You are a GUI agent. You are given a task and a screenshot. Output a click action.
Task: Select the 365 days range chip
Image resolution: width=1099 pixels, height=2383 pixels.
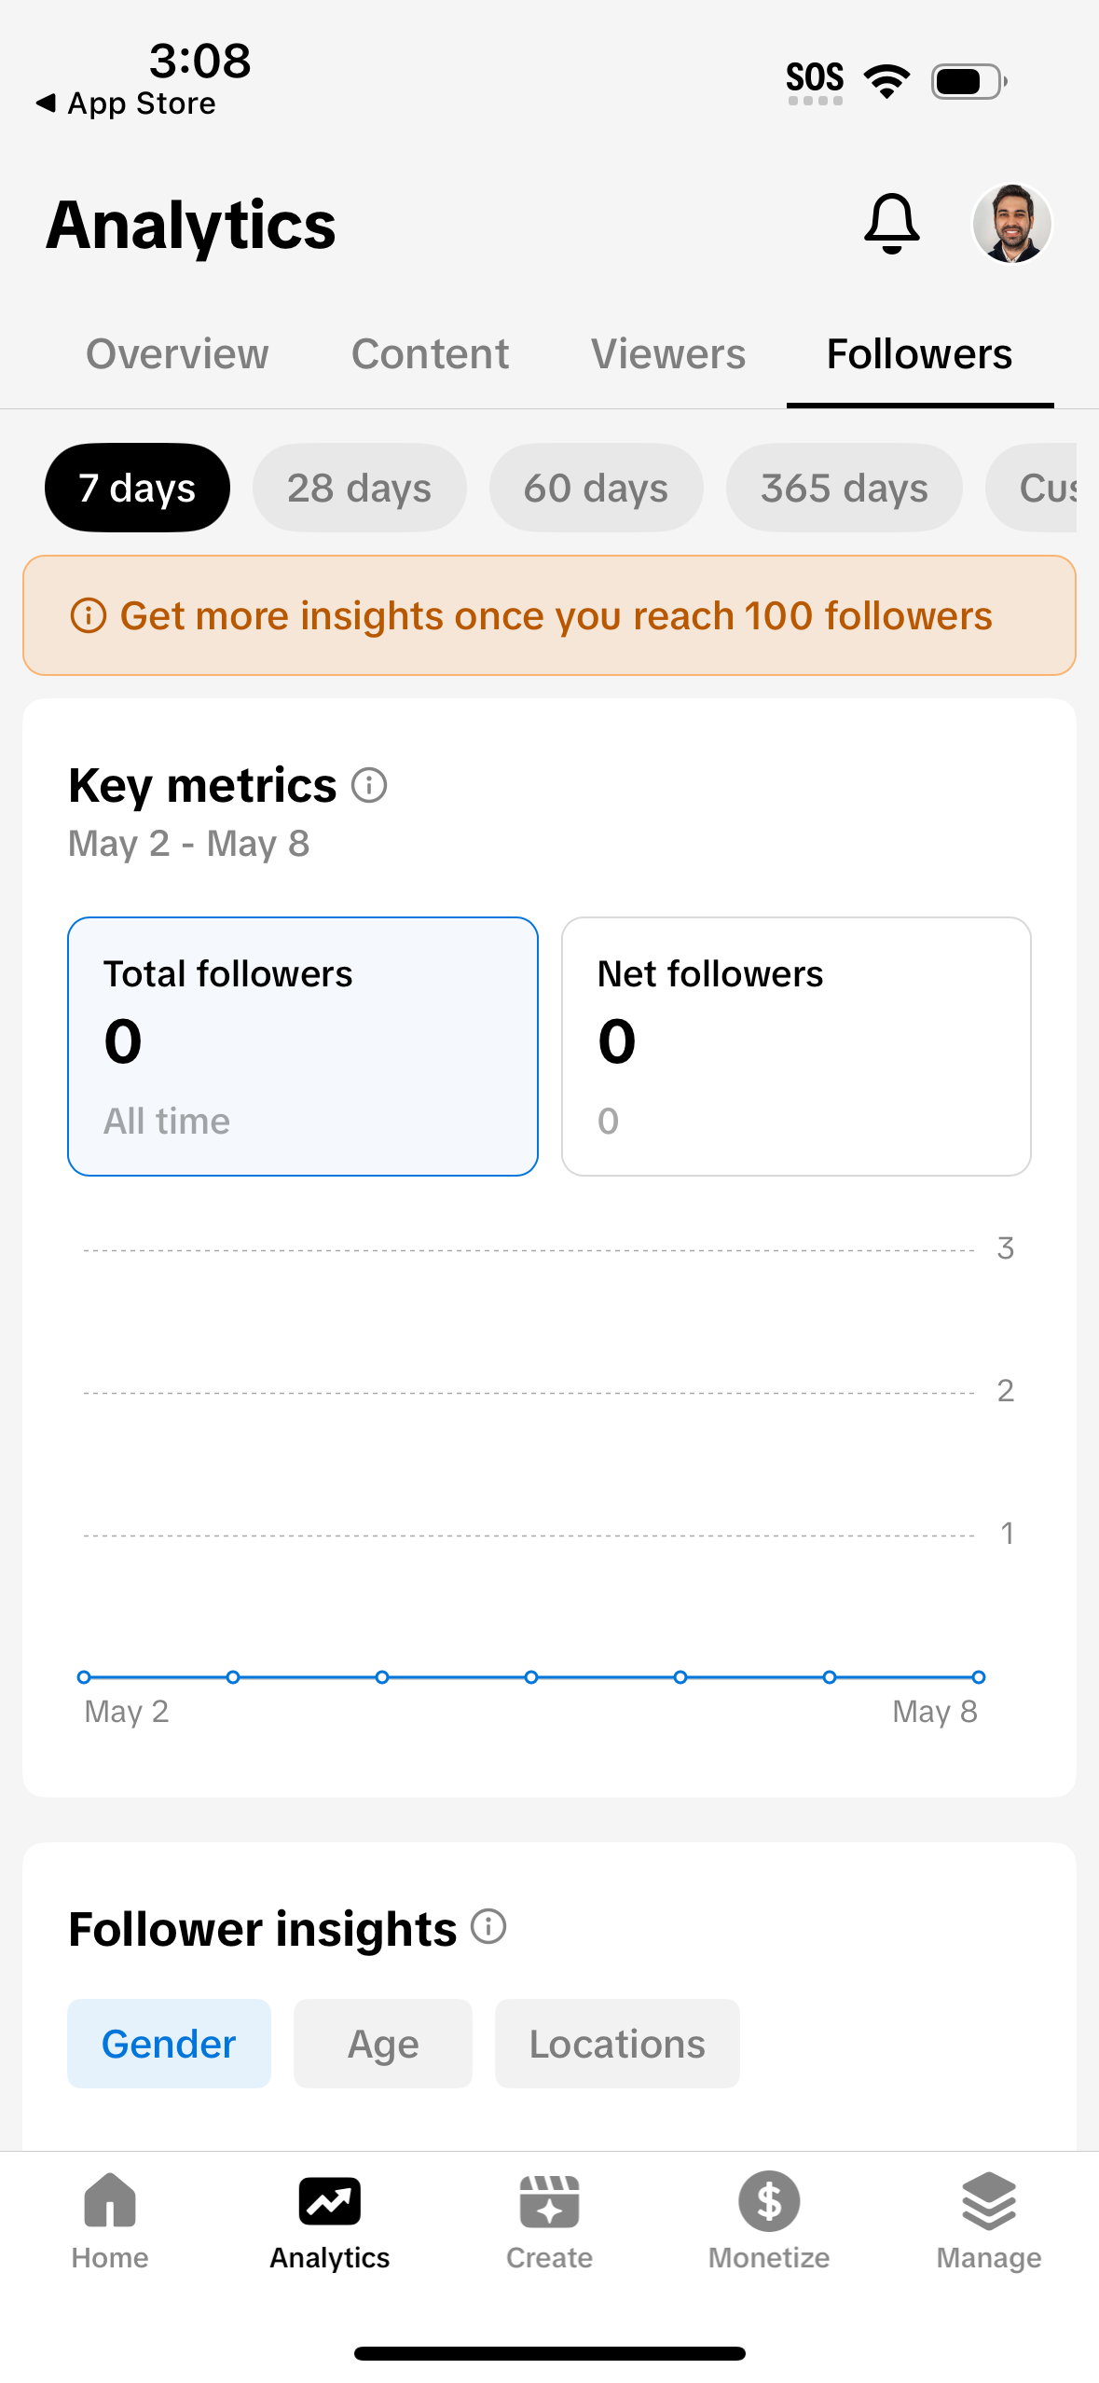point(844,488)
